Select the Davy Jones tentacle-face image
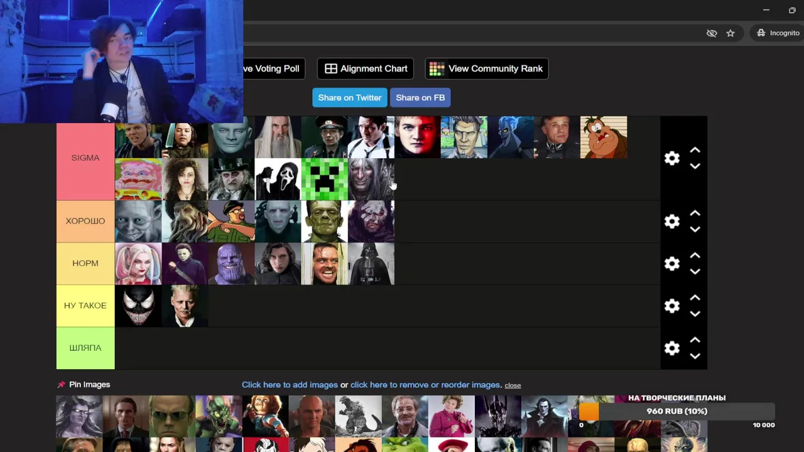The image size is (804, 452). click(x=185, y=221)
